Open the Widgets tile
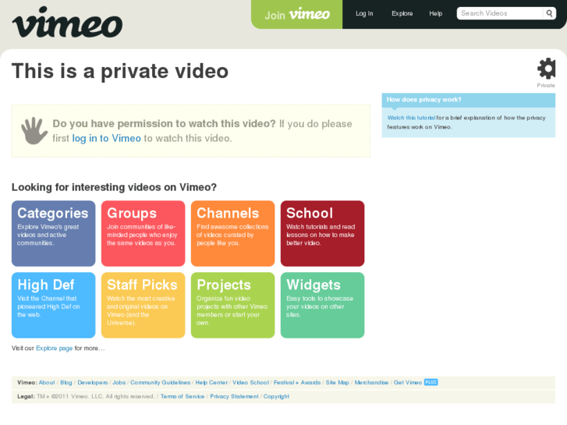The width and height of the screenshot is (567, 425). (x=323, y=305)
